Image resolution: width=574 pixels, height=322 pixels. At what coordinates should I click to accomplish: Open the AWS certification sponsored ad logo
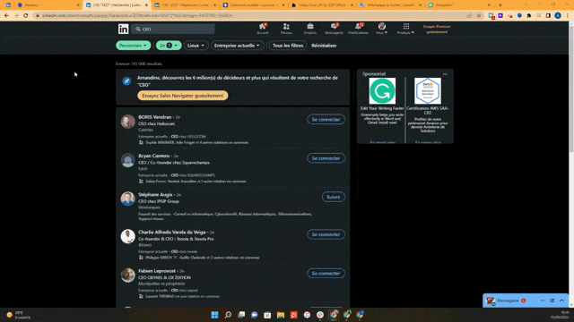coord(428,91)
